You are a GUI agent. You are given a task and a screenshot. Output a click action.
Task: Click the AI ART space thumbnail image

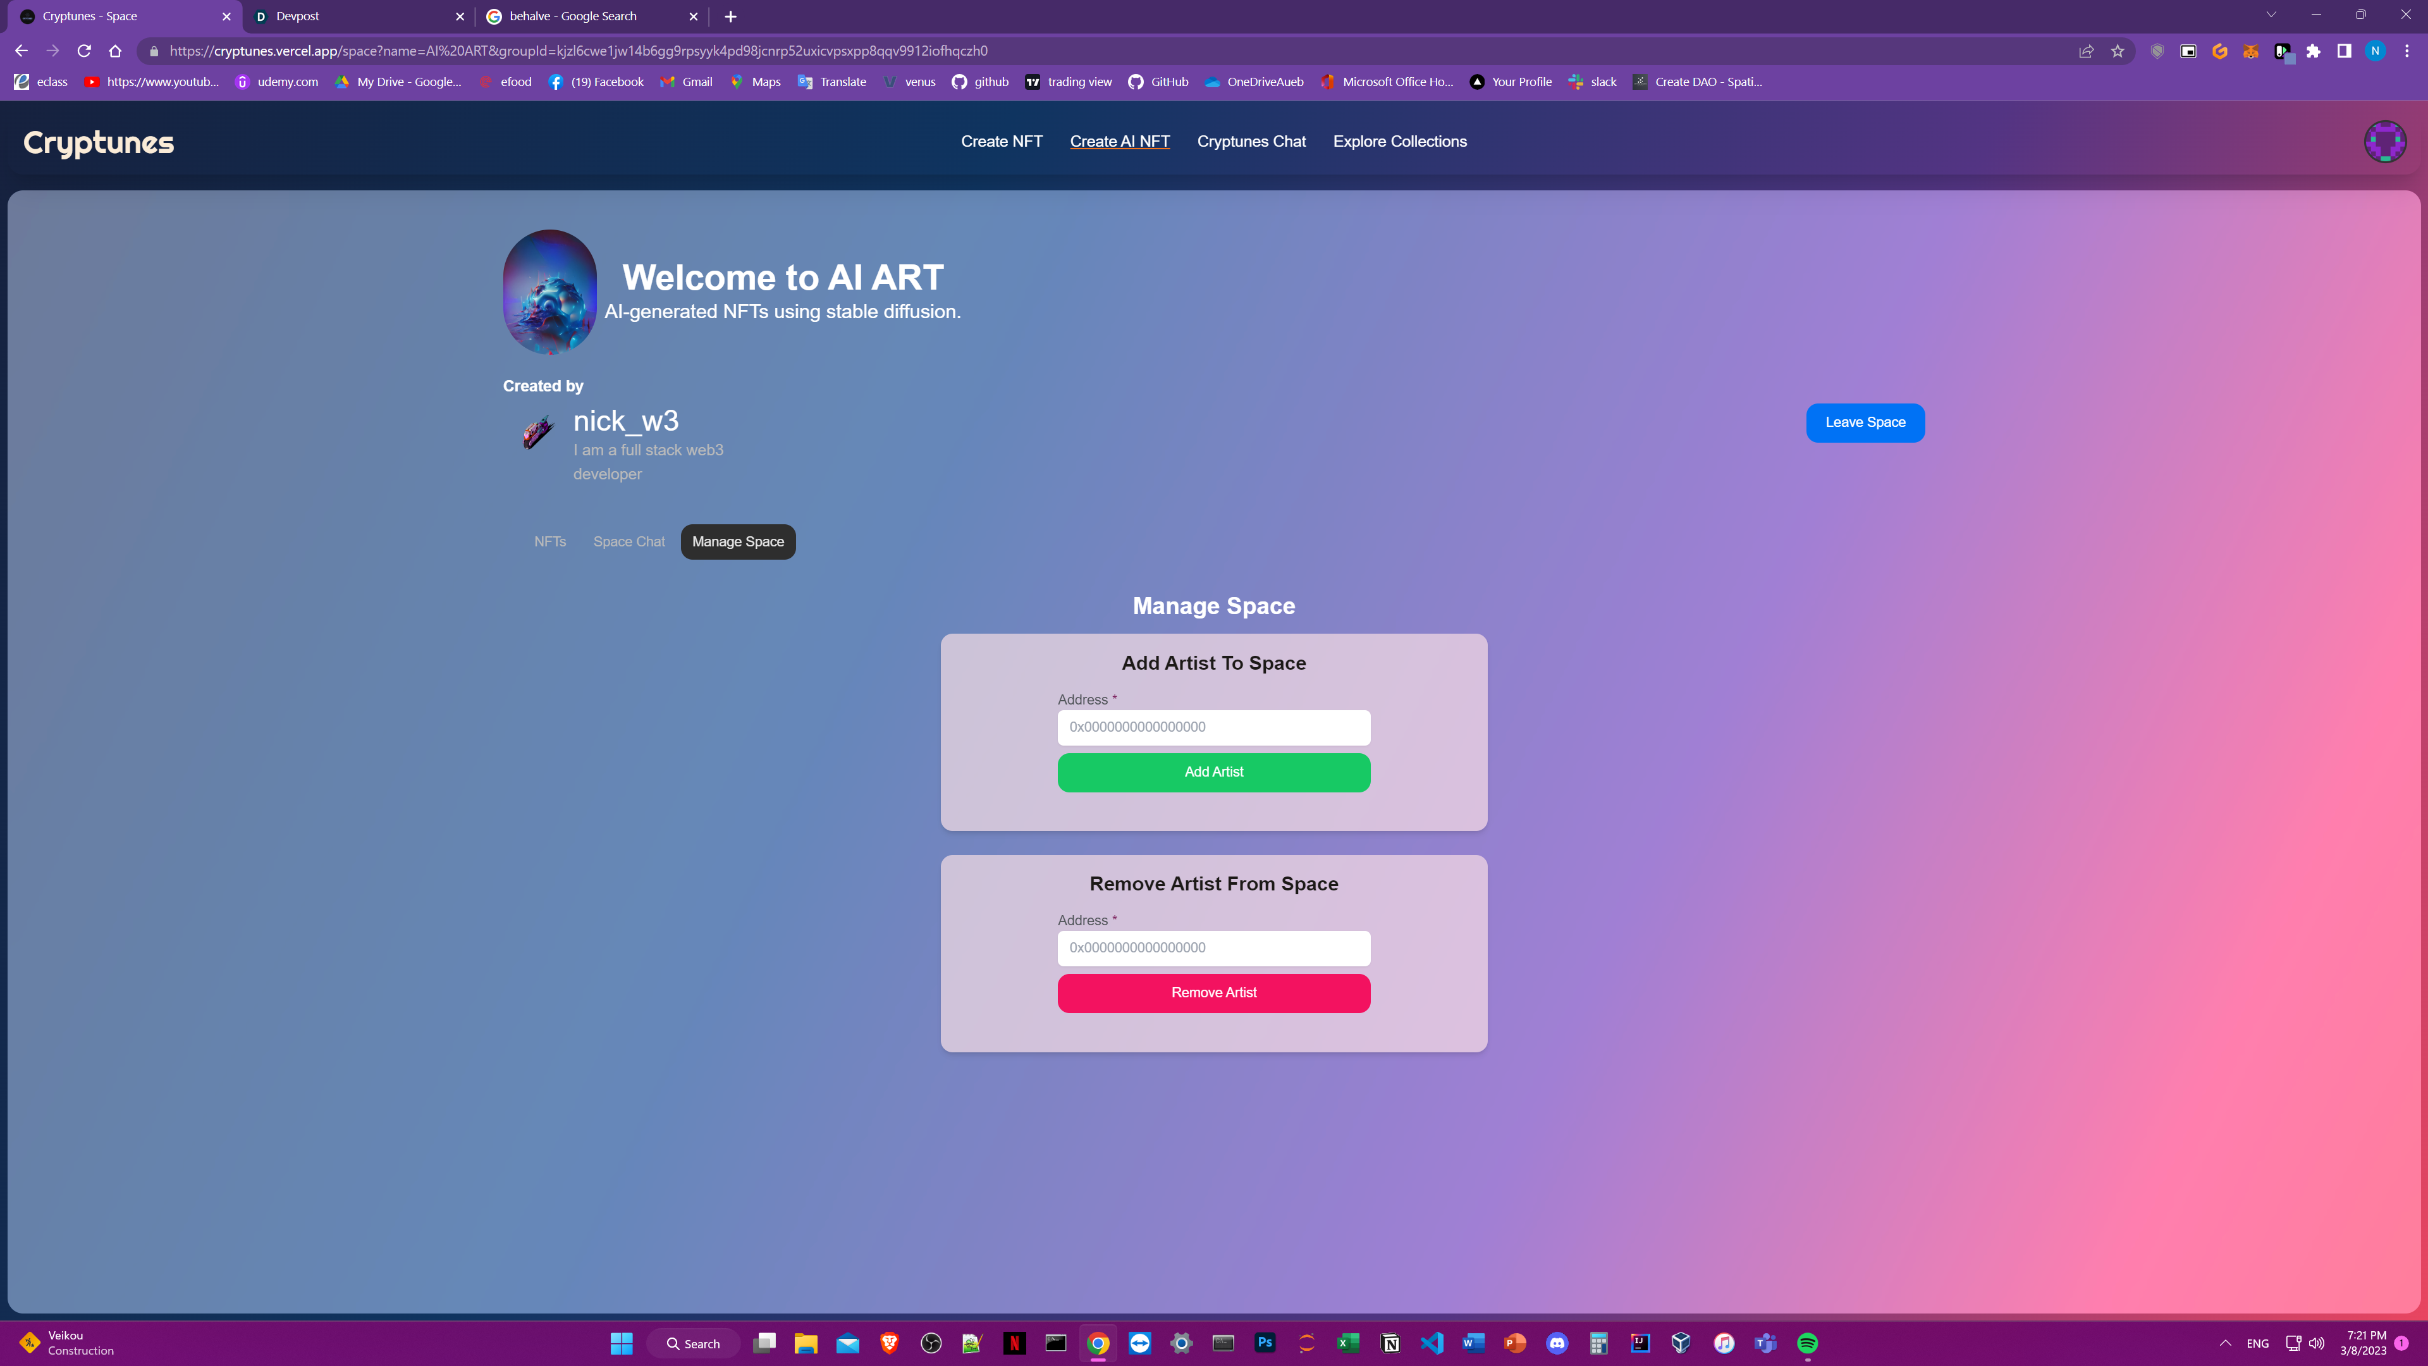(549, 292)
